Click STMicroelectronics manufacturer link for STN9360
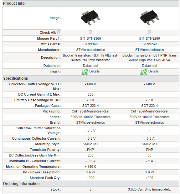Viewport: 180px width, 194px height. (90, 50)
